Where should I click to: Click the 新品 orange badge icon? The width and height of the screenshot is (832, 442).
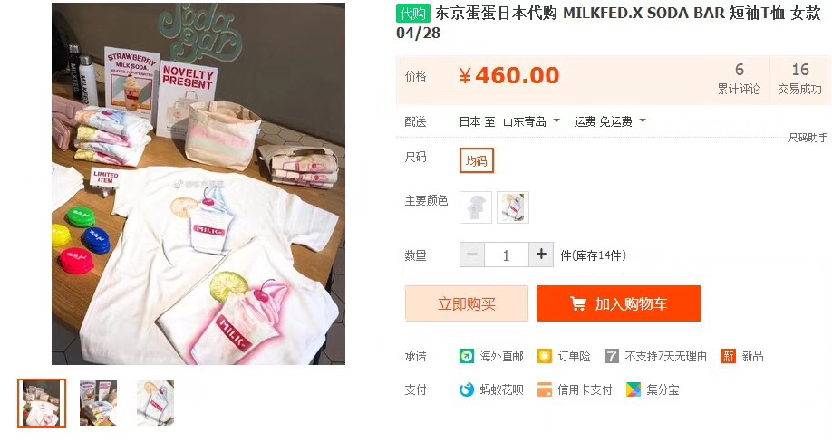[729, 356]
